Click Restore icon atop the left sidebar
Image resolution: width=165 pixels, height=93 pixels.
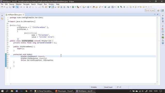coord(2,16)
